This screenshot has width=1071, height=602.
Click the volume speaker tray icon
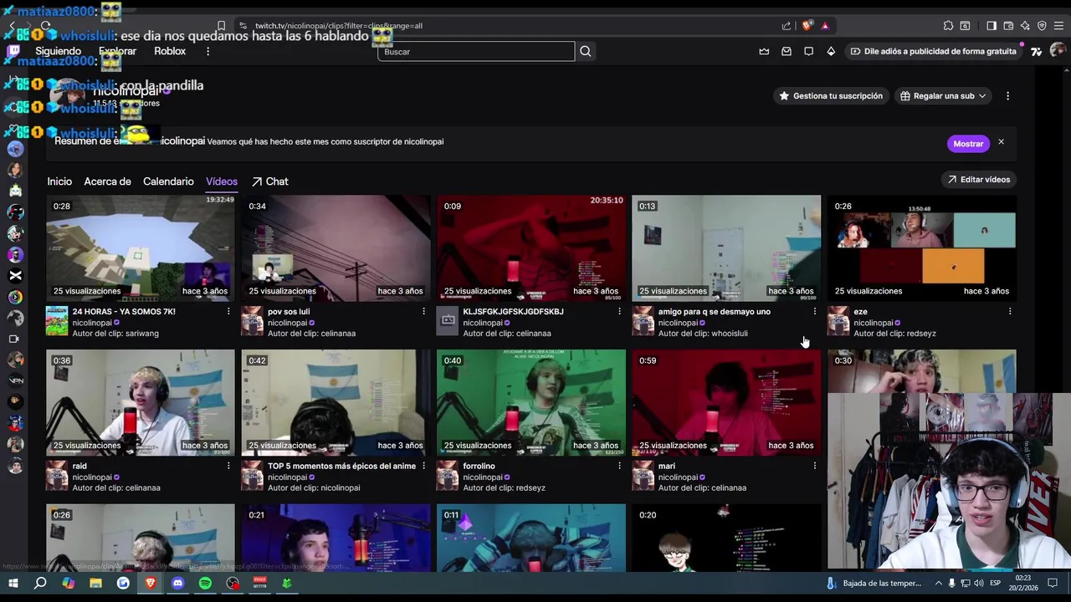tap(978, 583)
